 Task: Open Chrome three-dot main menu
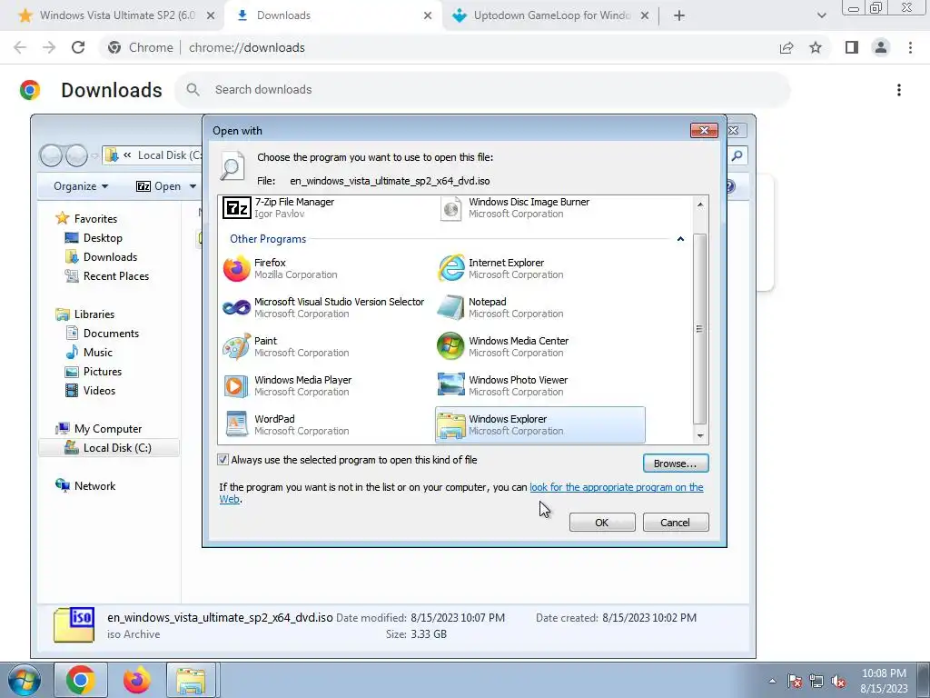(x=910, y=47)
